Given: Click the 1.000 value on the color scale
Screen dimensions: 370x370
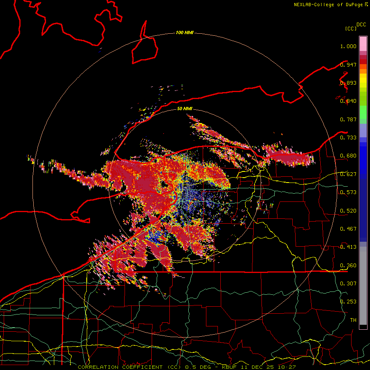Looking at the screenshot, I should (x=348, y=46).
